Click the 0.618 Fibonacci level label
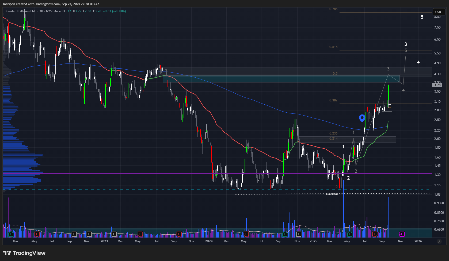Screen dimensions: 449x261 tap(333, 47)
